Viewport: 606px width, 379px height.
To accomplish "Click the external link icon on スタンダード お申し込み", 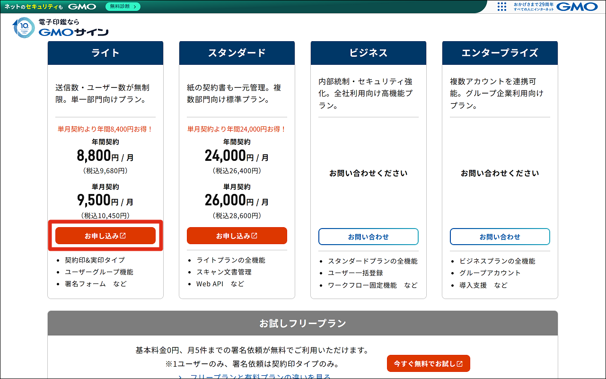I will 254,235.
